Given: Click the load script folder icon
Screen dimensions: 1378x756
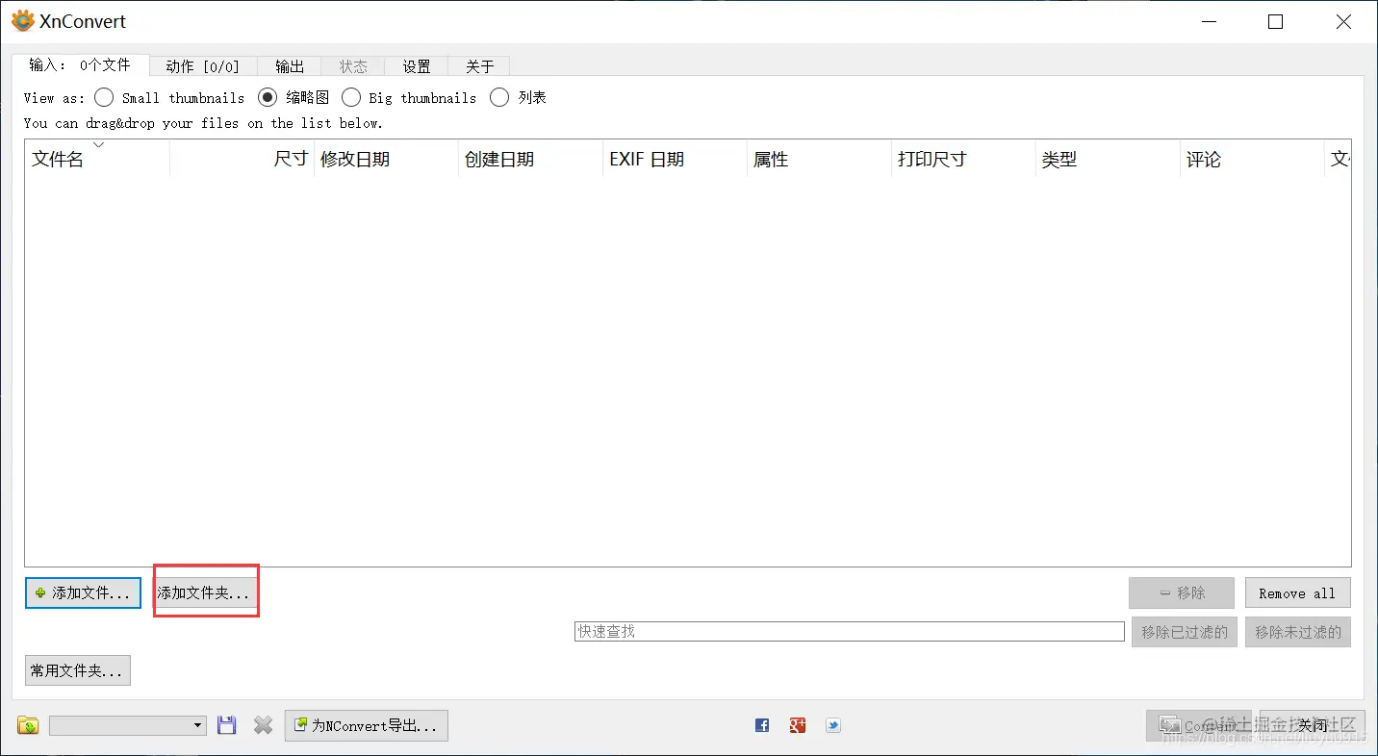Looking at the screenshot, I should pyautogui.click(x=29, y=725).
